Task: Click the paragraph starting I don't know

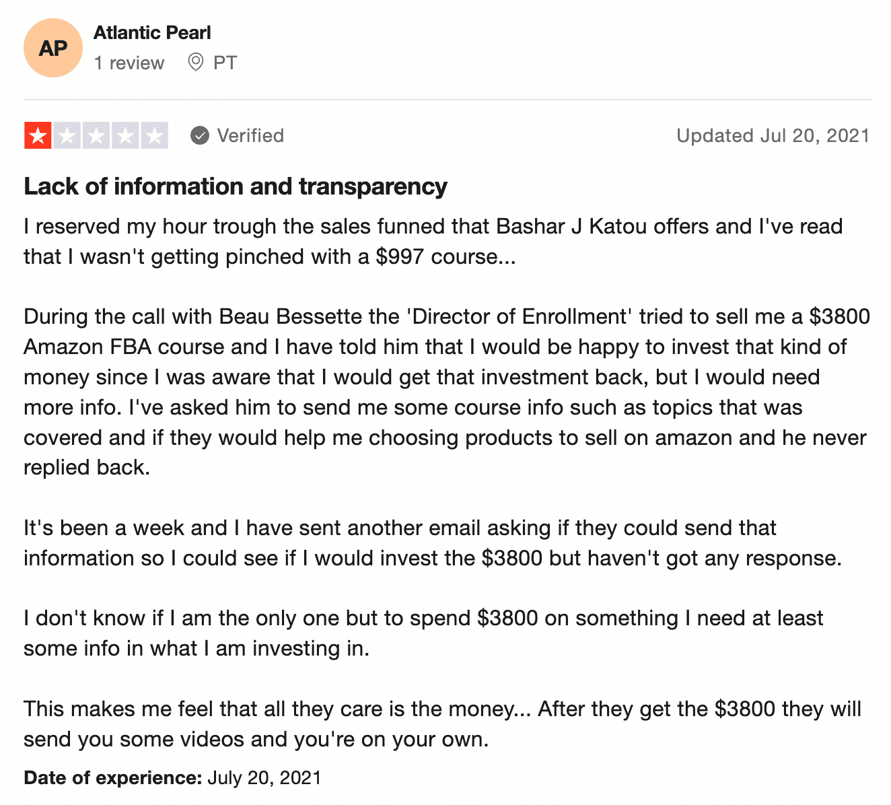Action: pyautogui.click(x=423, y=633)
